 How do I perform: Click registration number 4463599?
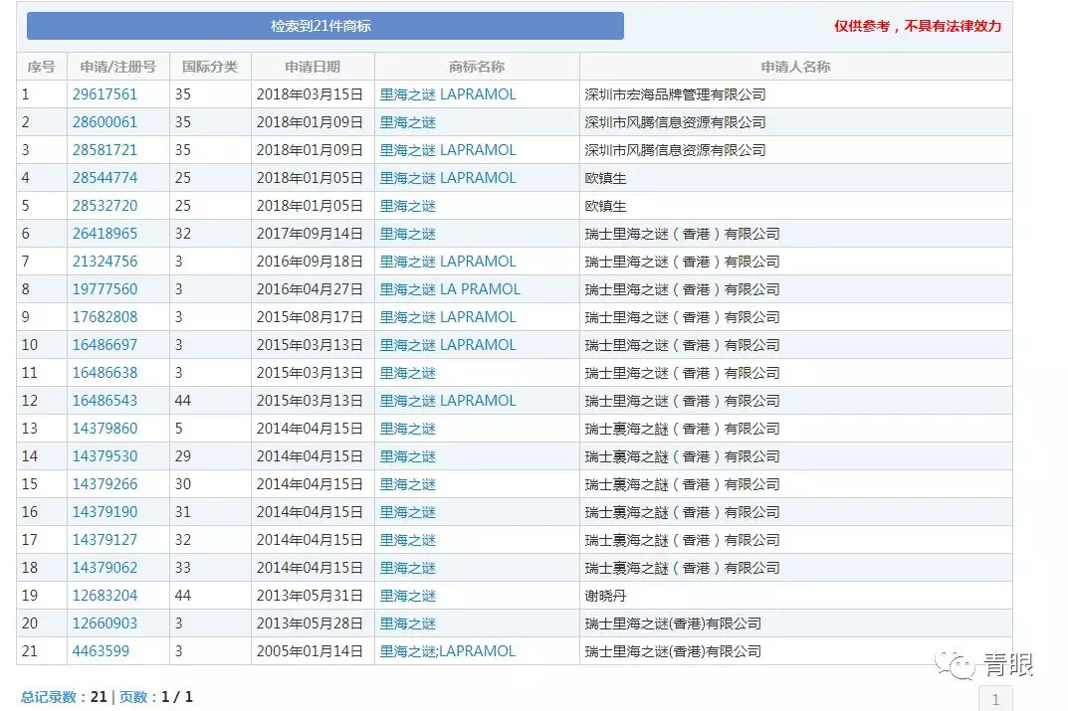coord(101,651)
